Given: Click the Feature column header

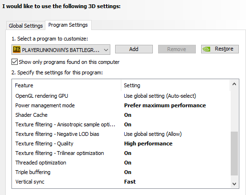Looking at the screenshot, I should (x=66, y=85).
